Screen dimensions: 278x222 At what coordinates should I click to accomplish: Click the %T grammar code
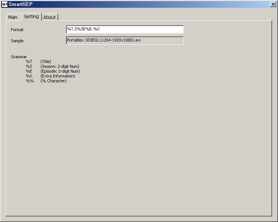tap(29, 62)
